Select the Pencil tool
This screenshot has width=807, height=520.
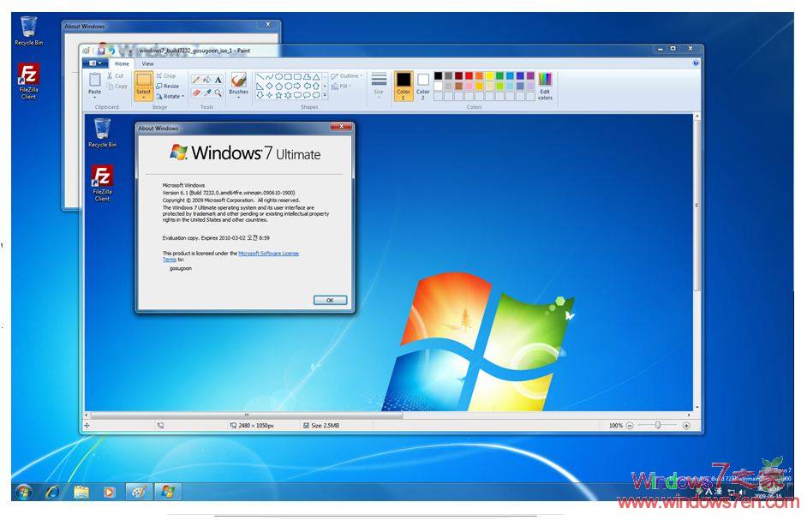pos(195,80)
